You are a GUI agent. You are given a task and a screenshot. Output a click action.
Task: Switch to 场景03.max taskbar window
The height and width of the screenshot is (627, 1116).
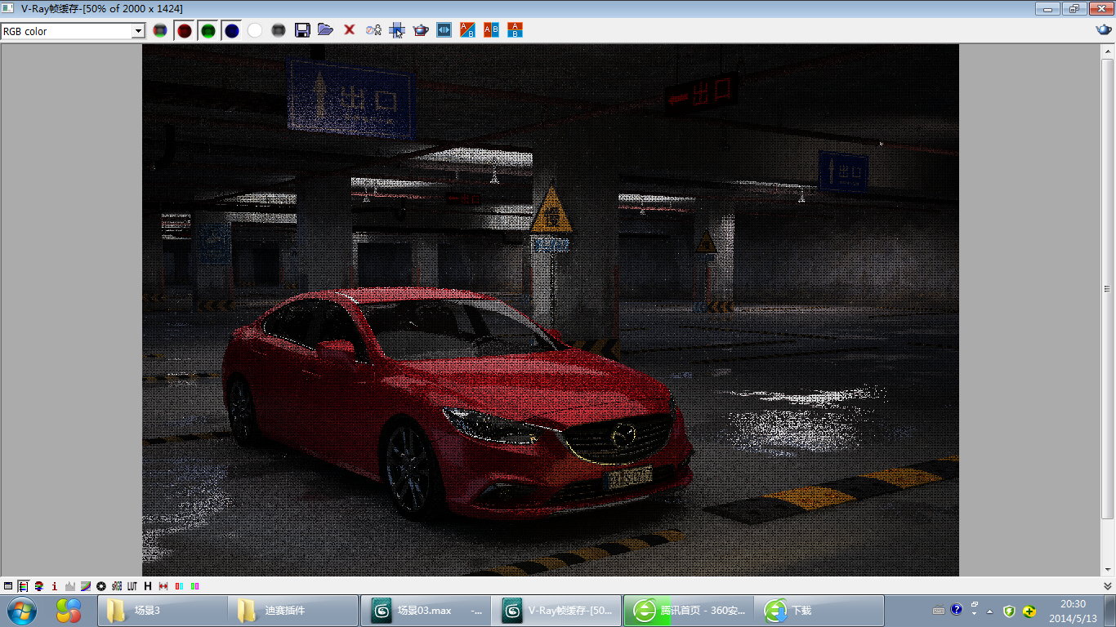tap(425, 611)
